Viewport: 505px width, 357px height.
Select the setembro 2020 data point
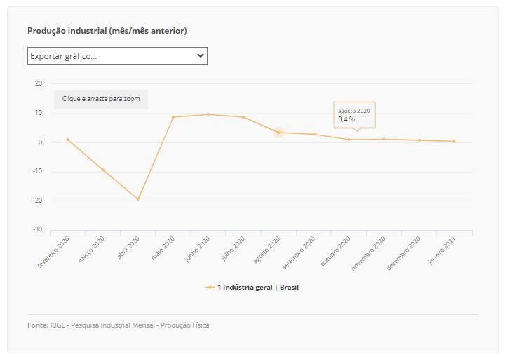tap(314, 134)
